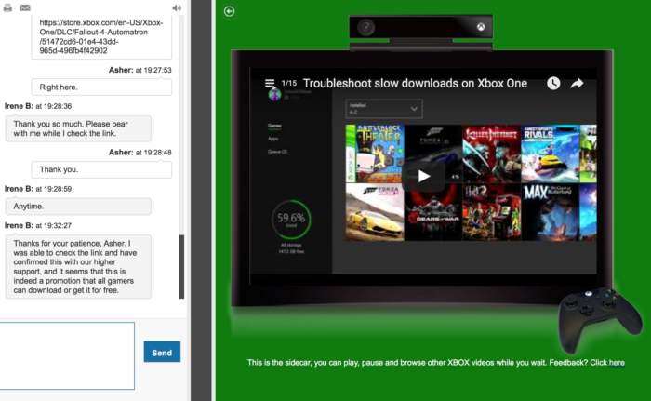Share the video with the arrow icon

tap(577, 84)
